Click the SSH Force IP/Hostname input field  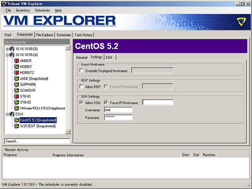[157, 102]
